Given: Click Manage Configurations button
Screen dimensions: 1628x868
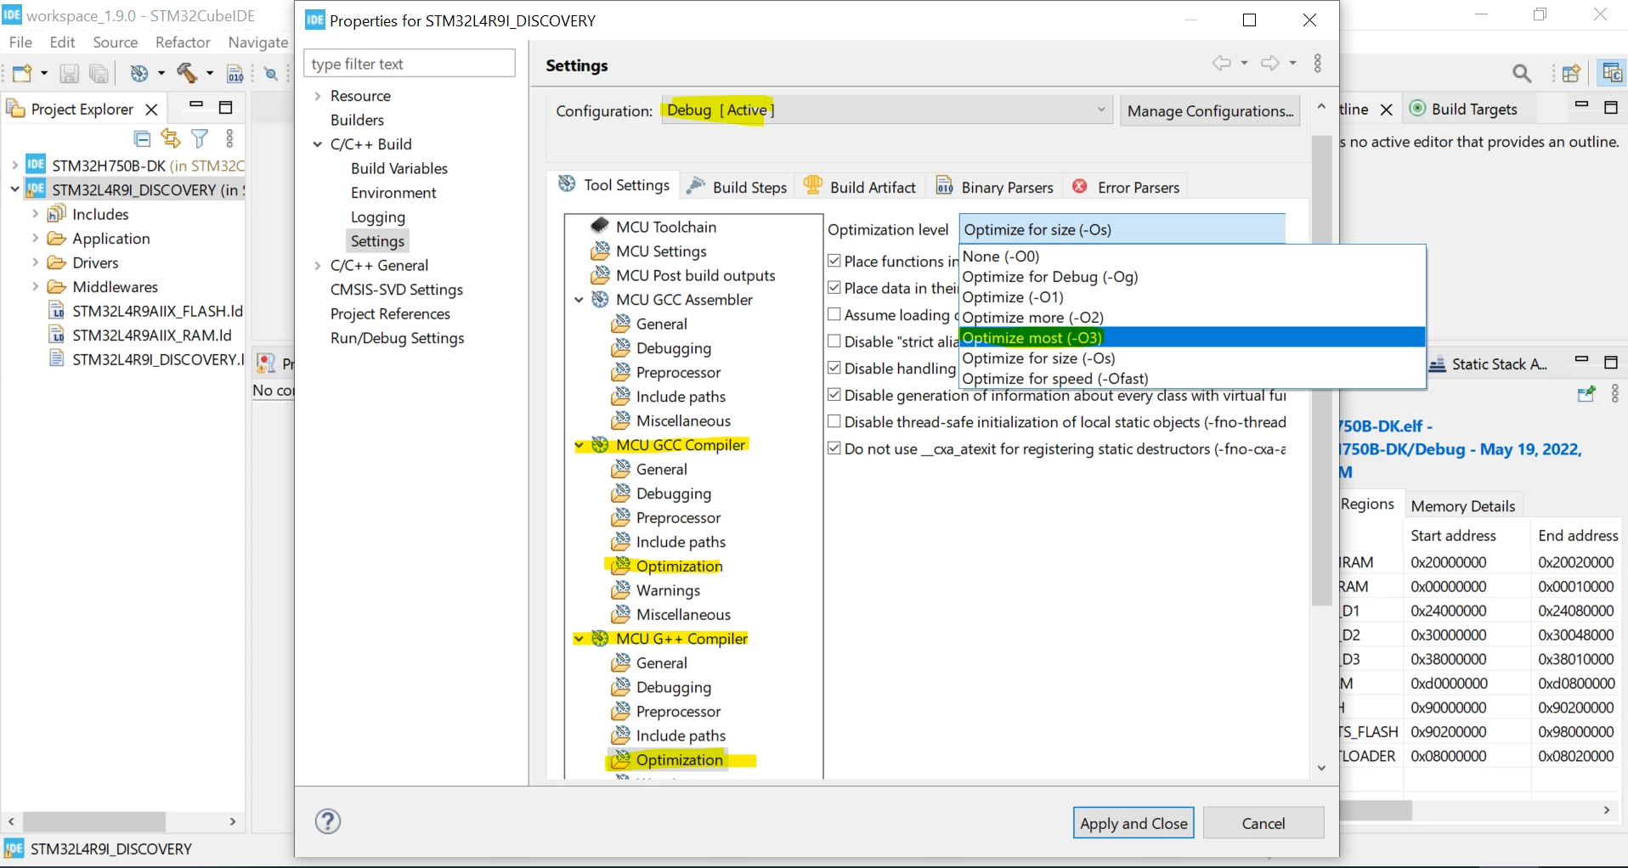Looking at the screenshot, I should coord(1210,110).
